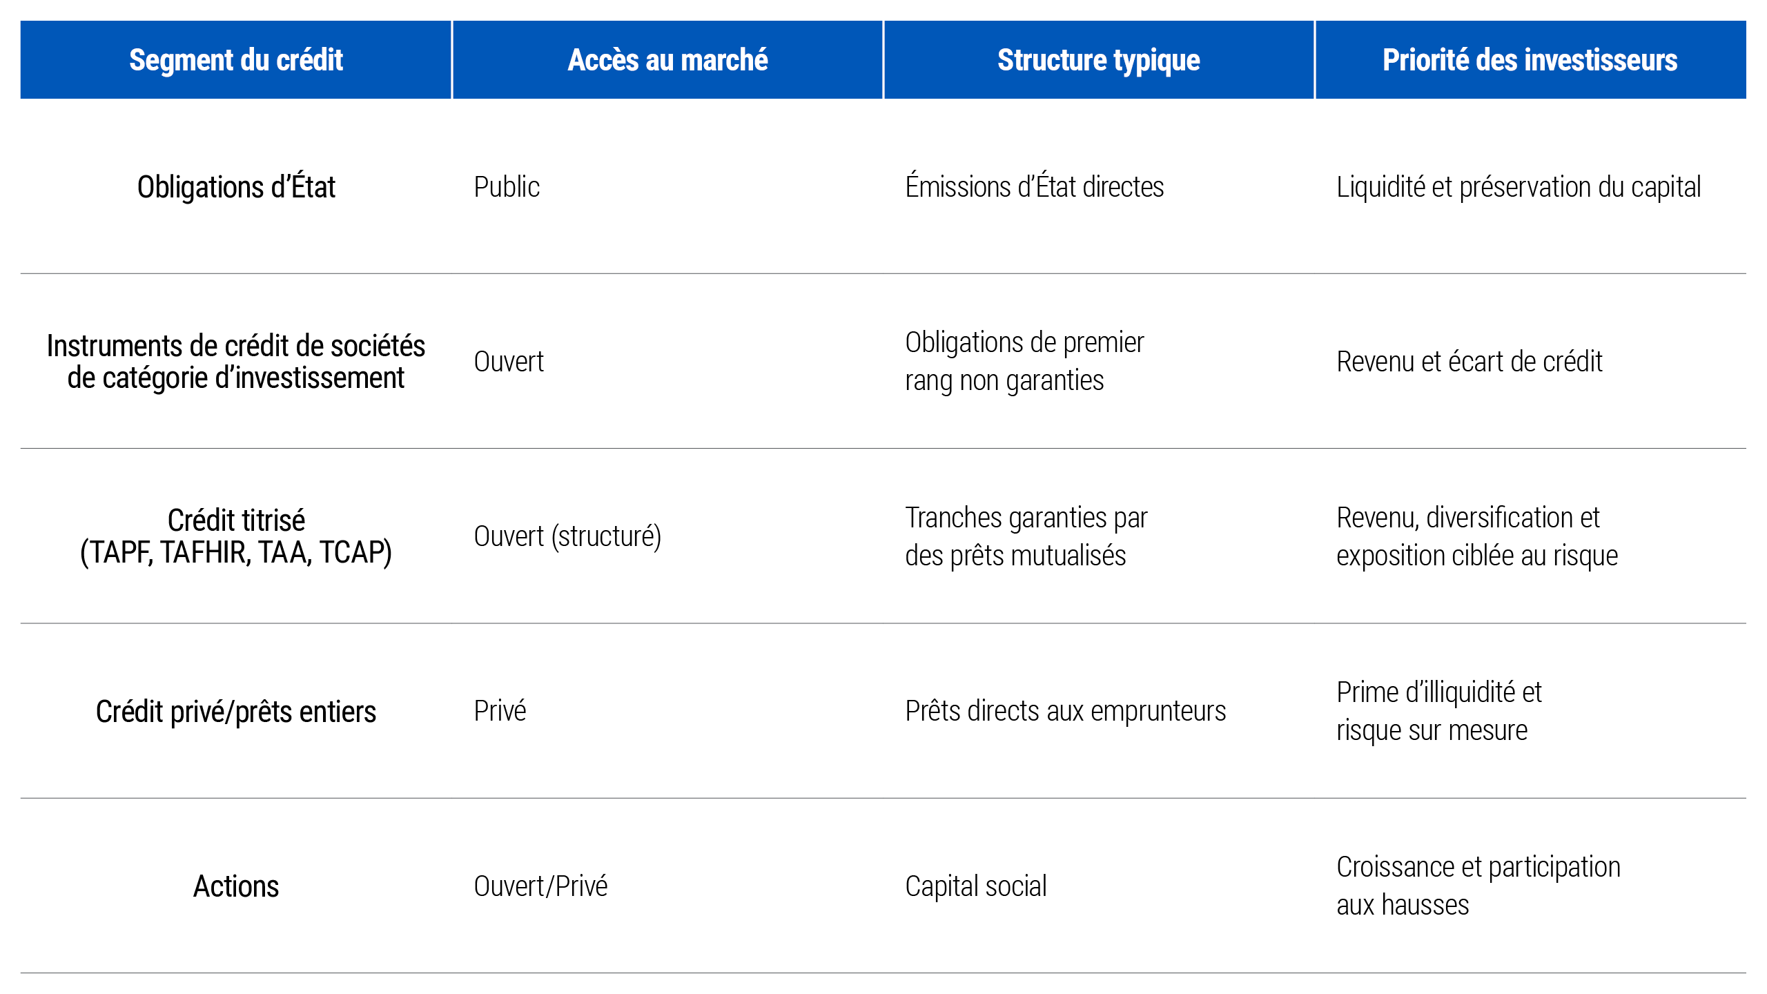The image size is (1767, 994).
Task: Select the 'Accès au marché' header cell
Action: point(667,60)
